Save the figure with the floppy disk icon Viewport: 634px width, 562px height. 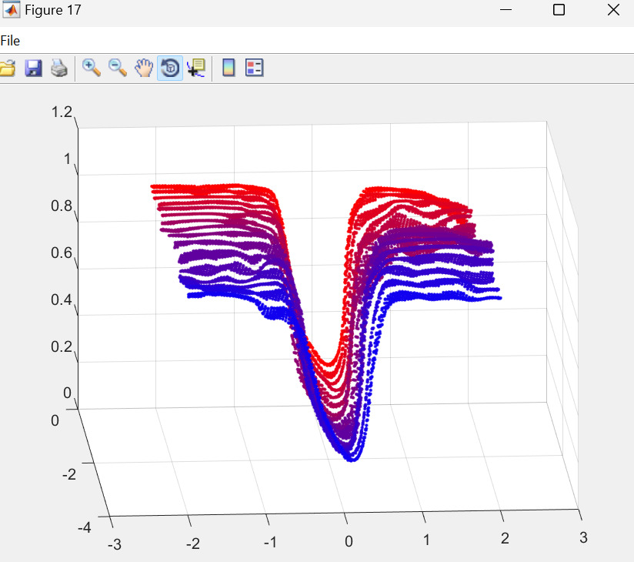point(33,69)
